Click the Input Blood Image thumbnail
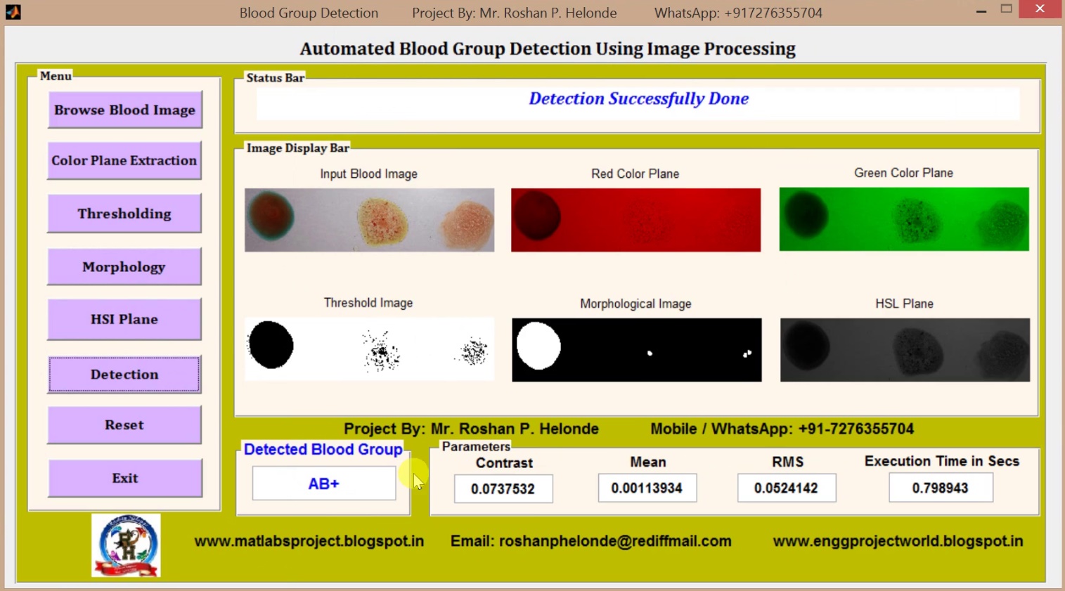 [x=368, y=219]
